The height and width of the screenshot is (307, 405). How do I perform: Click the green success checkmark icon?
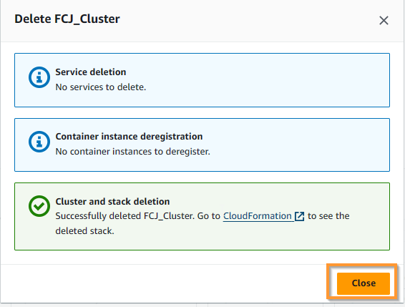pos(39,206)
